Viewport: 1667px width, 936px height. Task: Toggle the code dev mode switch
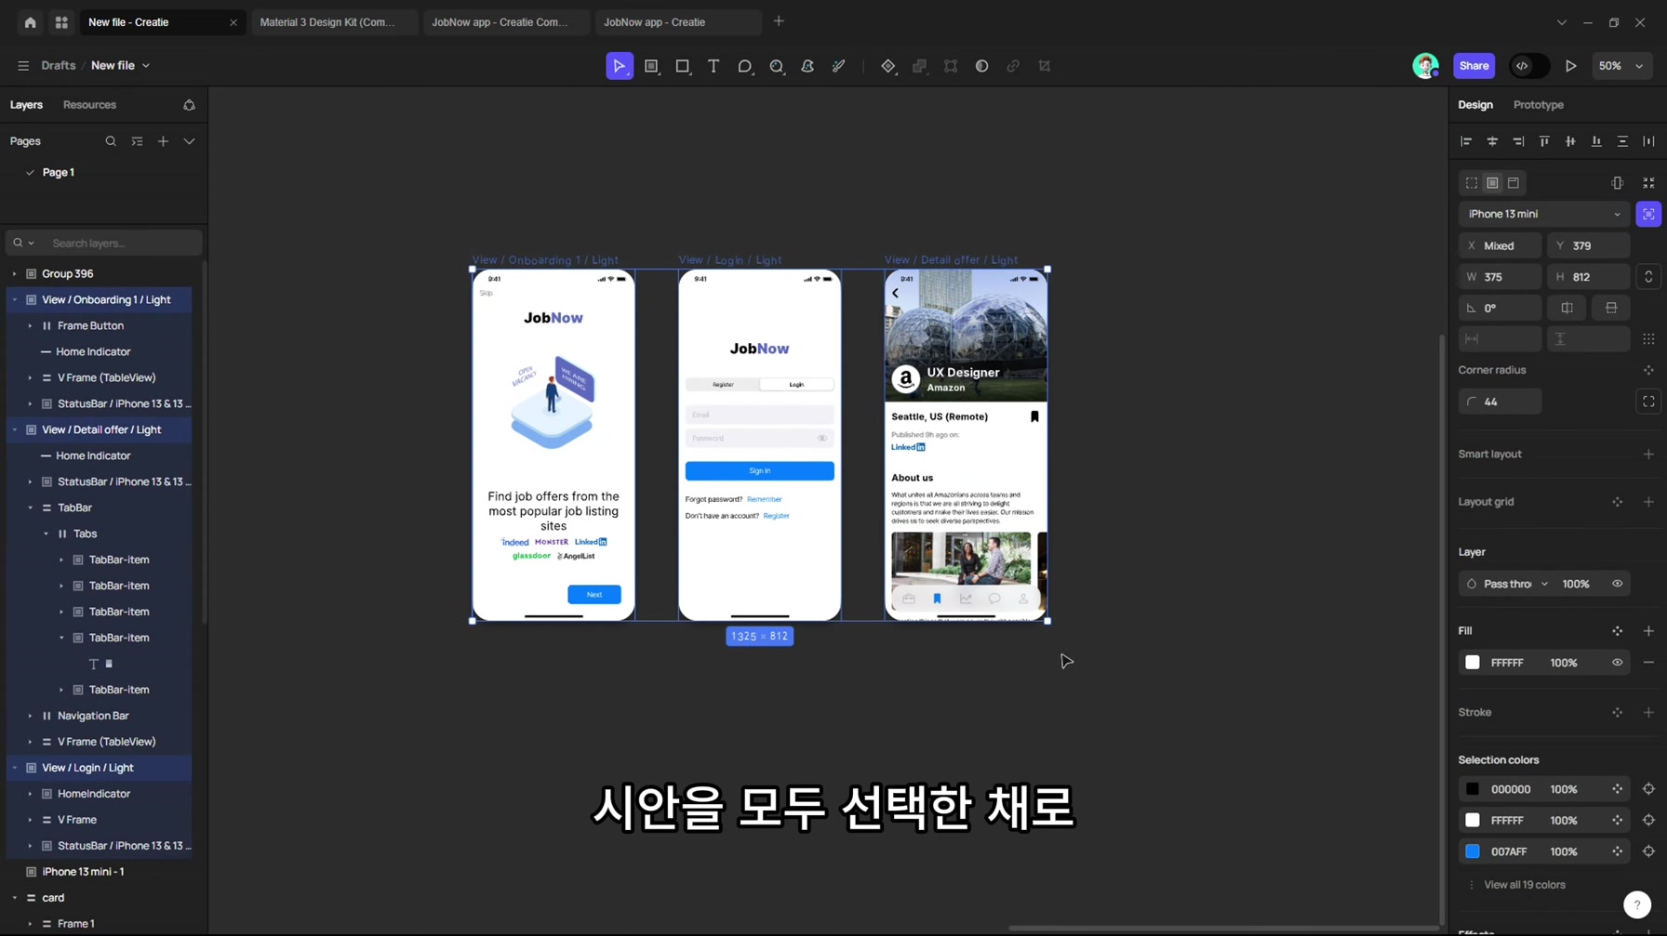point(1529,66)
